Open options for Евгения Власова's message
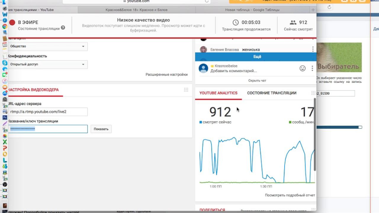The image size is (379, 213). (313, 49)
